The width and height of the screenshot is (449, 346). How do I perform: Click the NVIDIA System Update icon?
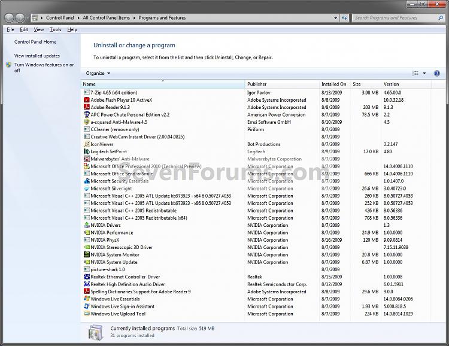[x=86, y=262]
